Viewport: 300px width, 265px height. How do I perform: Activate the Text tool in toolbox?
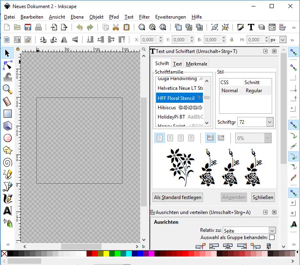click(7, 211)
